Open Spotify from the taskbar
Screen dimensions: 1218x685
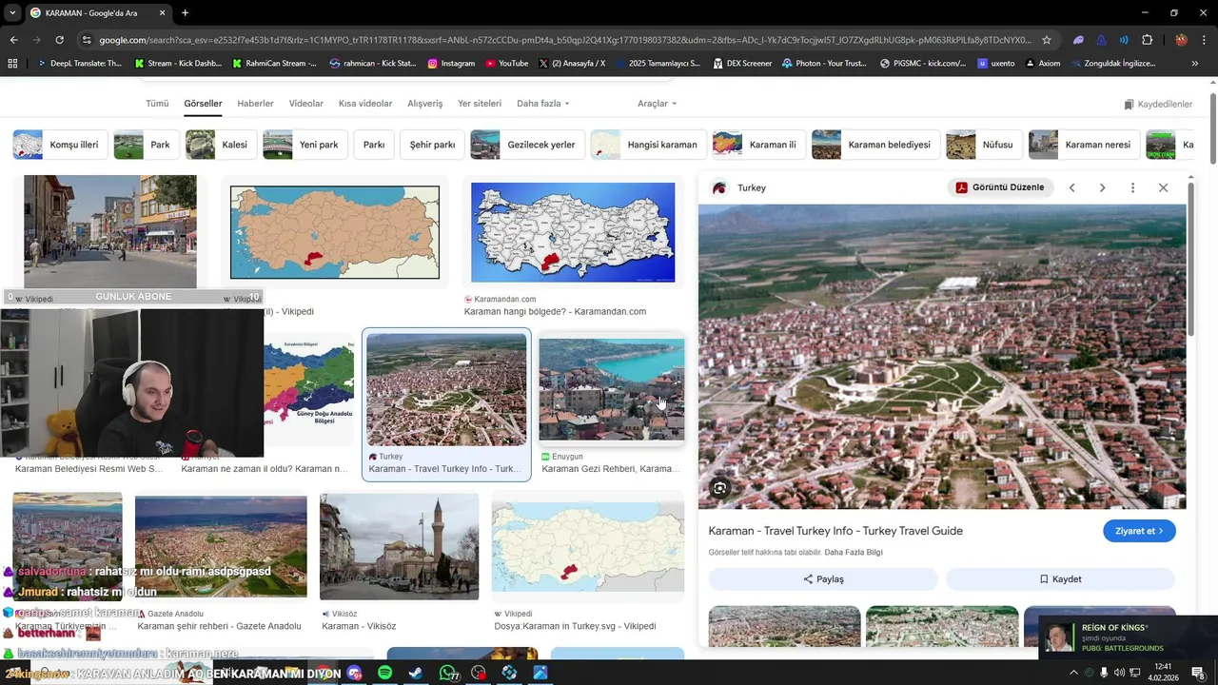pyautogui.click(x=384, y=673)
